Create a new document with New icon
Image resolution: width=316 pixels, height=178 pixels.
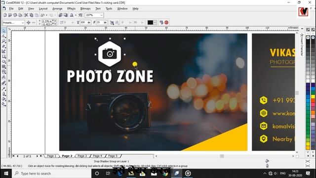(5, 15)
